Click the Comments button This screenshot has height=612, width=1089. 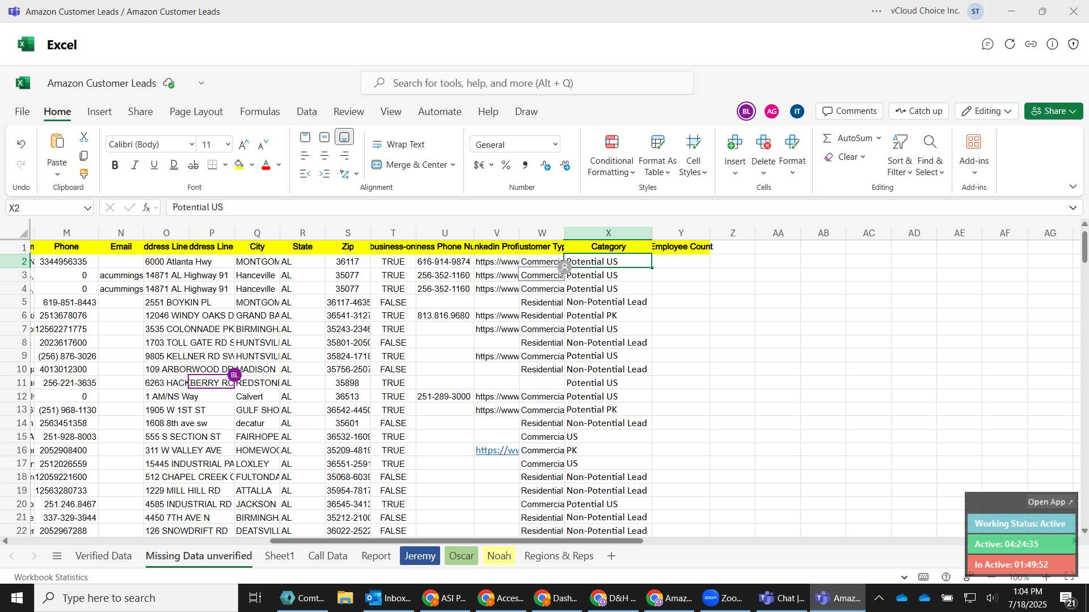click(850, 111)
